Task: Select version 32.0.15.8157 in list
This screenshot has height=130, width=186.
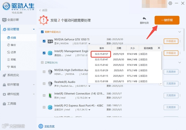Action: pyautogui.click(x=101, y=54)
